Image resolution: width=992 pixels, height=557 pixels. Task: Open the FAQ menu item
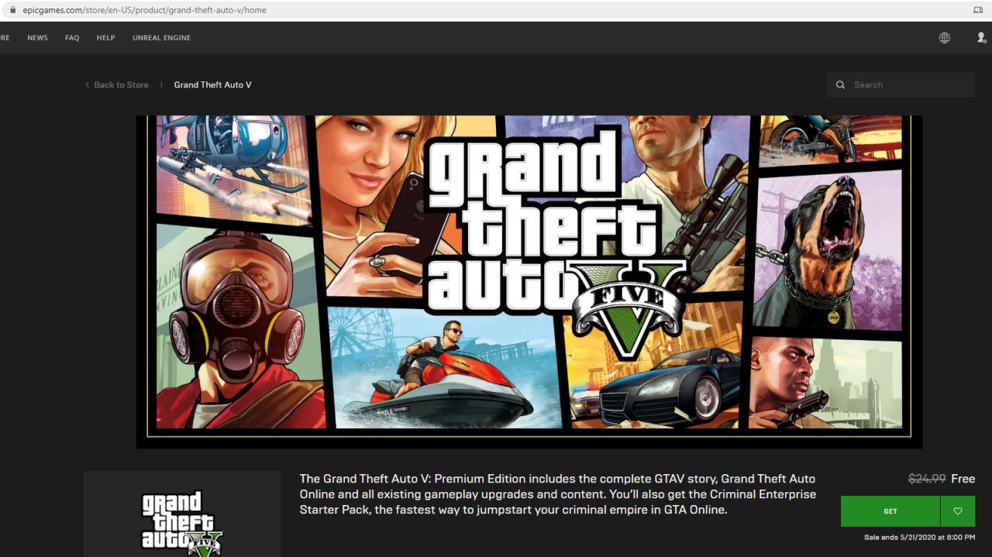72,38
